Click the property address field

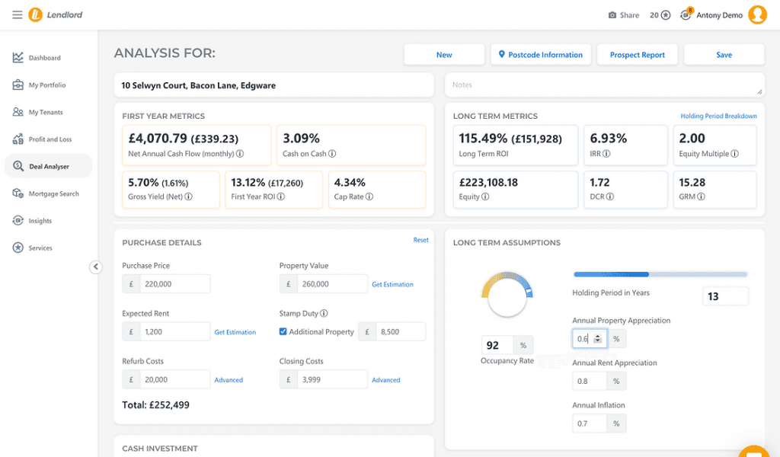pyautogui.click(x=273, y=85)
